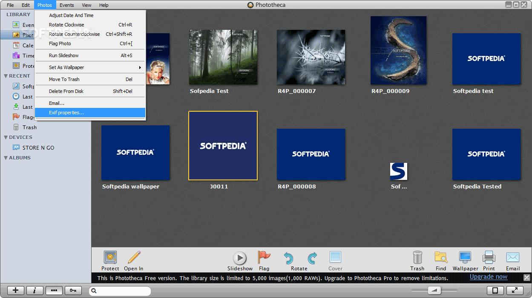Collapse the DEVICES section
532x298 pixels.
(x=6, y=137)
